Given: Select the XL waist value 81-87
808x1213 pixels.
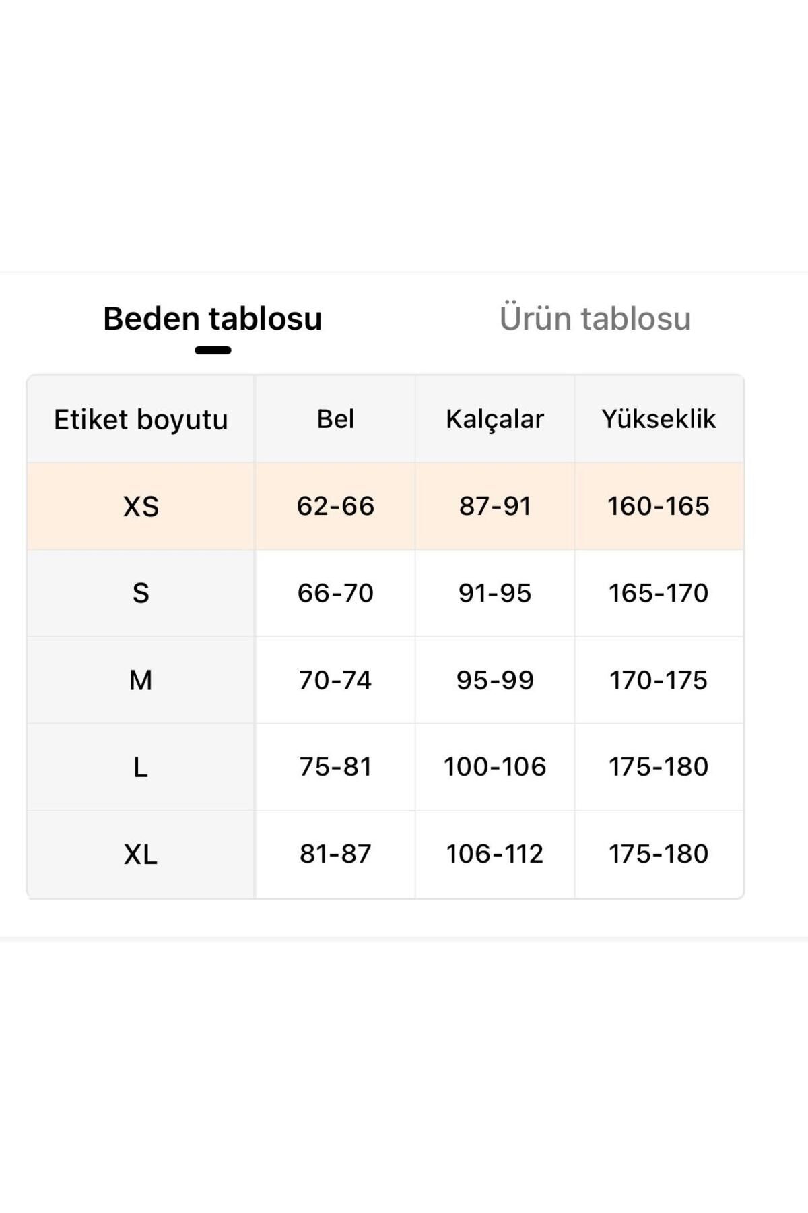Looking at the screenshot, I should pos(335,854).
